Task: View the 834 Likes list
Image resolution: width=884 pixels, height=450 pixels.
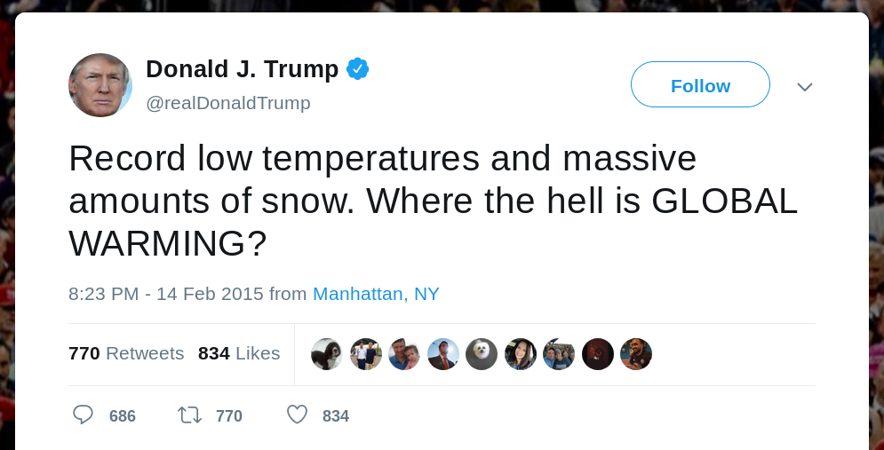Action: (239, 353)
